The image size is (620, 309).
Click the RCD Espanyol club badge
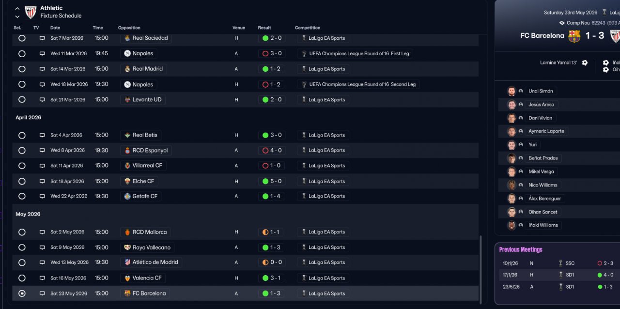click(x=127, y=150)
